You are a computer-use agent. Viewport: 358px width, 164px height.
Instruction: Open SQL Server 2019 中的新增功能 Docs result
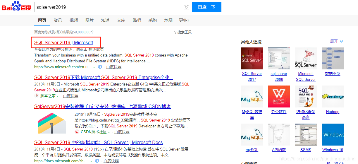[99, 143]
